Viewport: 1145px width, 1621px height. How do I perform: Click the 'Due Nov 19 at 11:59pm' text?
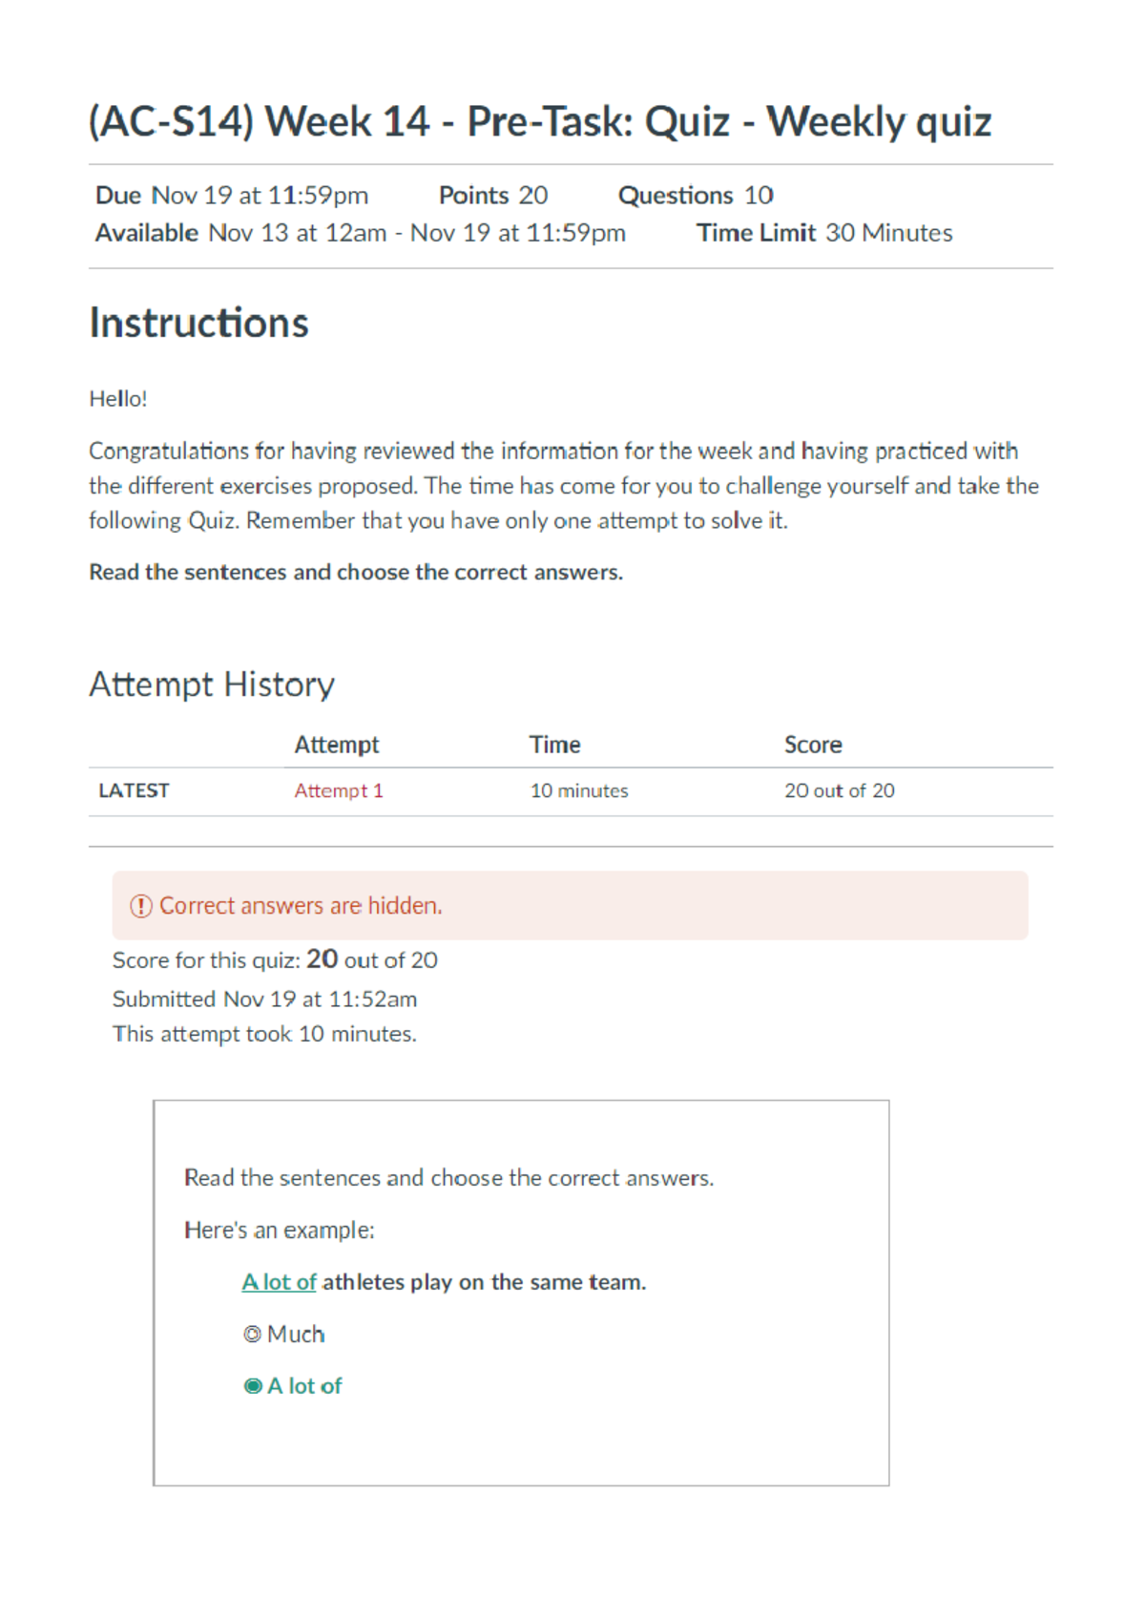[x=231, y=195]
